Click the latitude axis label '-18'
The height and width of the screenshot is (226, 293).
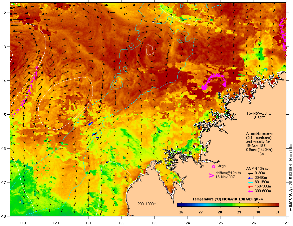(4, 216)
